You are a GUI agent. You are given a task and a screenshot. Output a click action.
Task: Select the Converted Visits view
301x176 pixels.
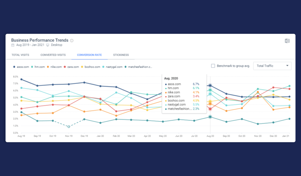pyautogui.click(x=53, y=55)
